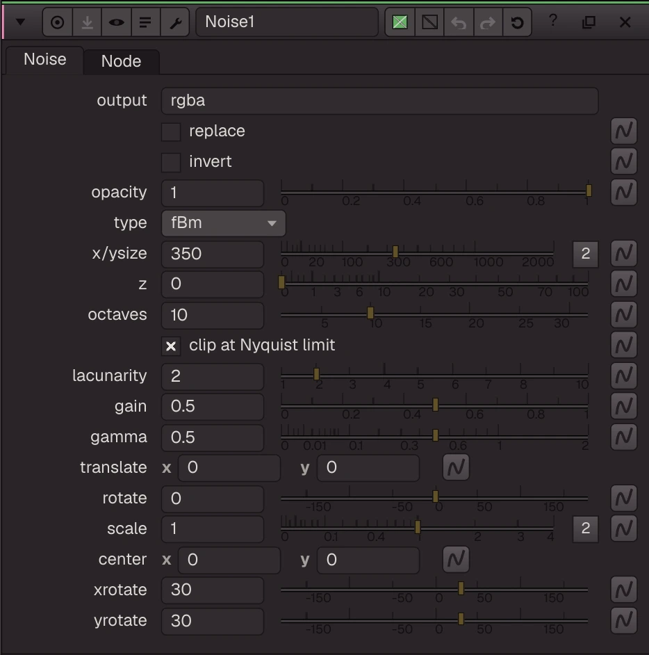
Task: Open animation menu for clip at Nyquist limit
Action: (x=624, y=346)
